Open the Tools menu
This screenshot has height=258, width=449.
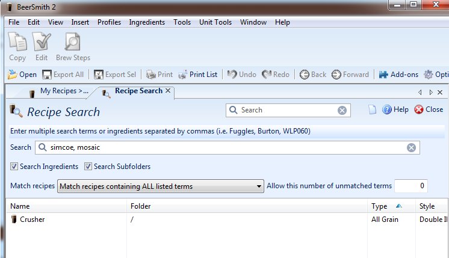(x=182, y=22)
